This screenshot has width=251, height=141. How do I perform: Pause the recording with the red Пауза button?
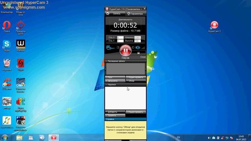(x=125, y=50)
